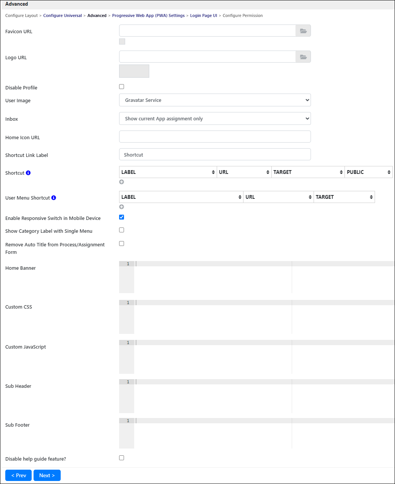Jump to Progressive Web App (PWA) Settings step

coord(149,15)
